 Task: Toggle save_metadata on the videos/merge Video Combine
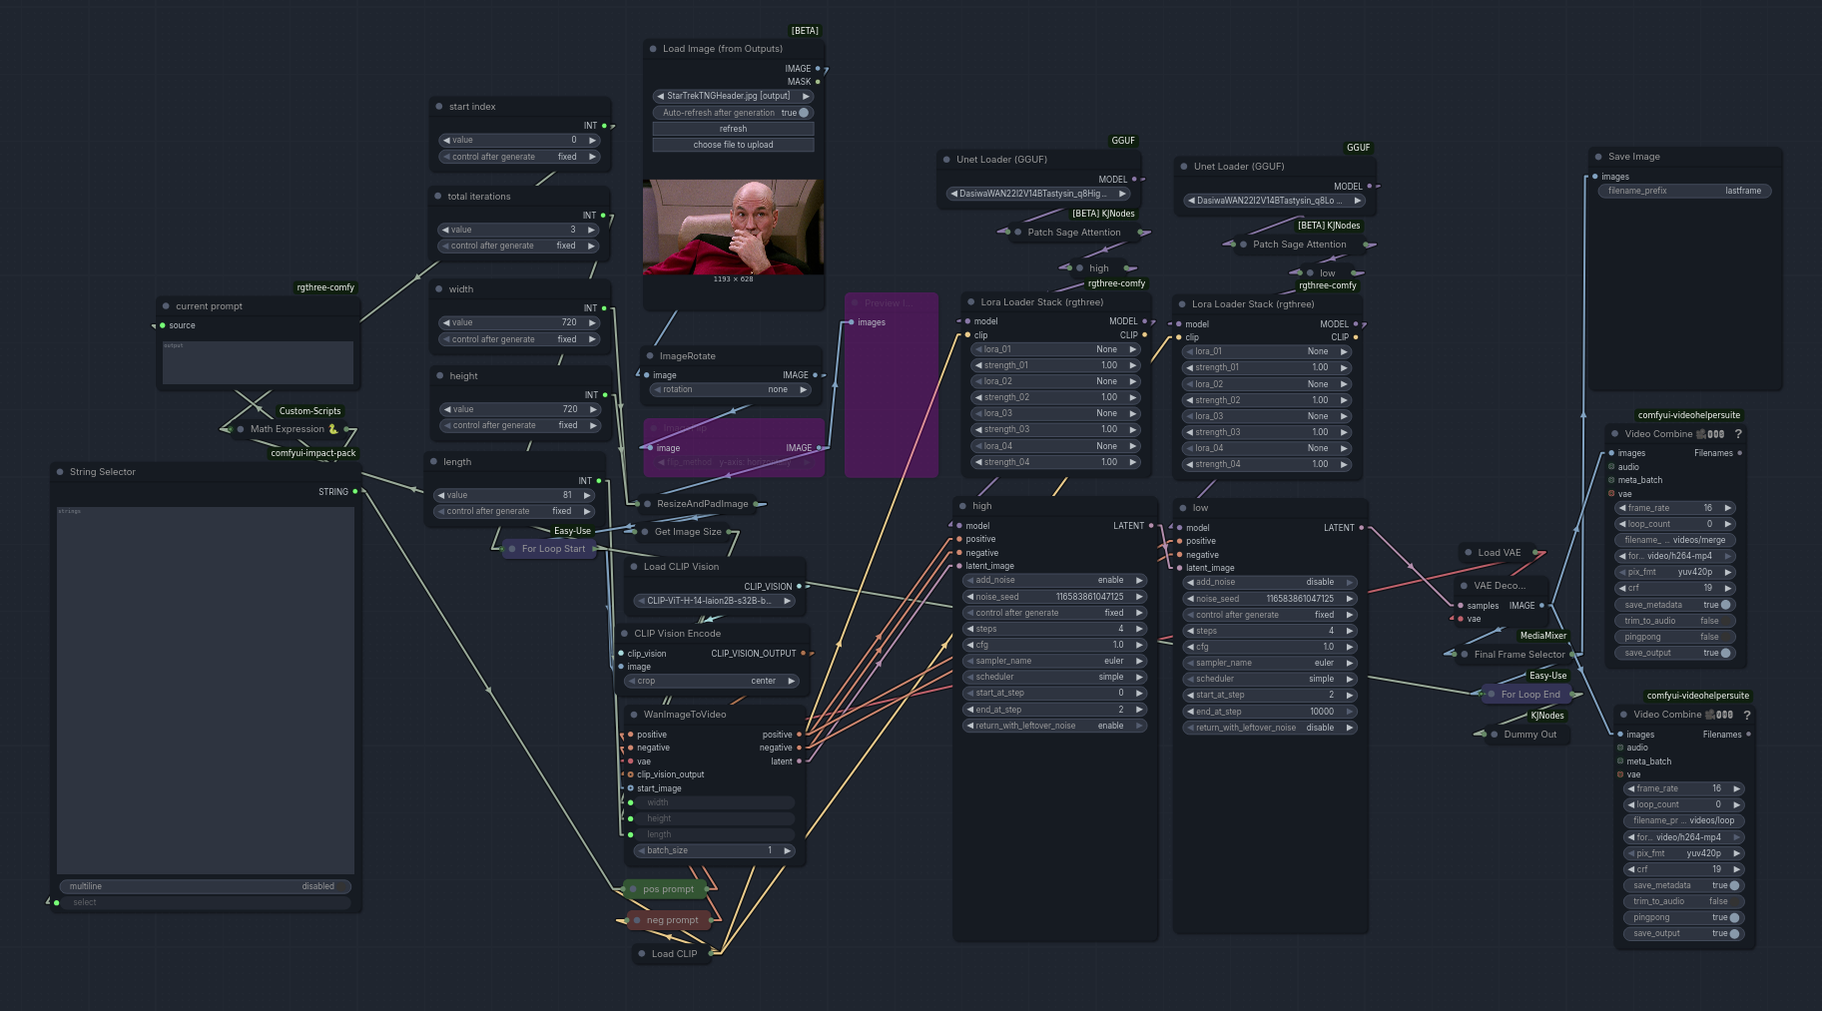point(1726,605)
